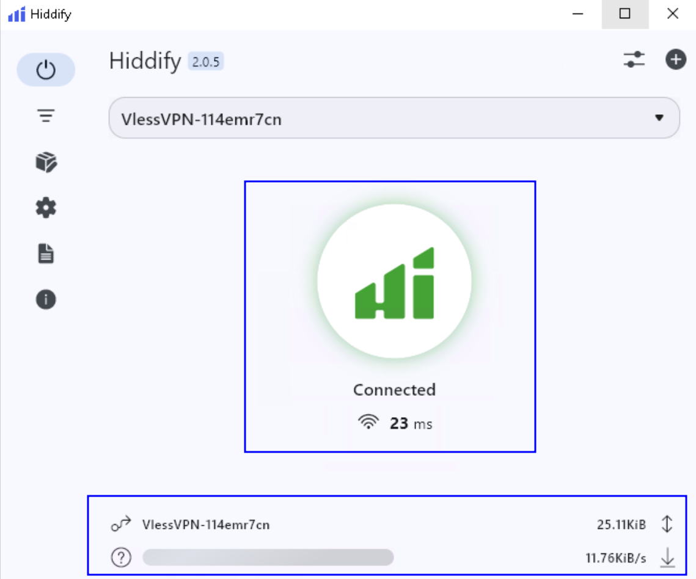
Task: Click the upload/download arrows beside 25.11KiB
Action: point(667,523)
